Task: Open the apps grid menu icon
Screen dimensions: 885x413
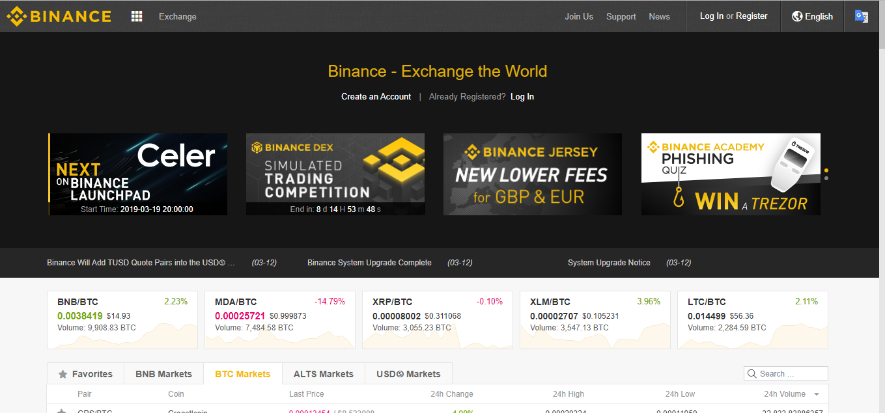Action: pos(137,16)
